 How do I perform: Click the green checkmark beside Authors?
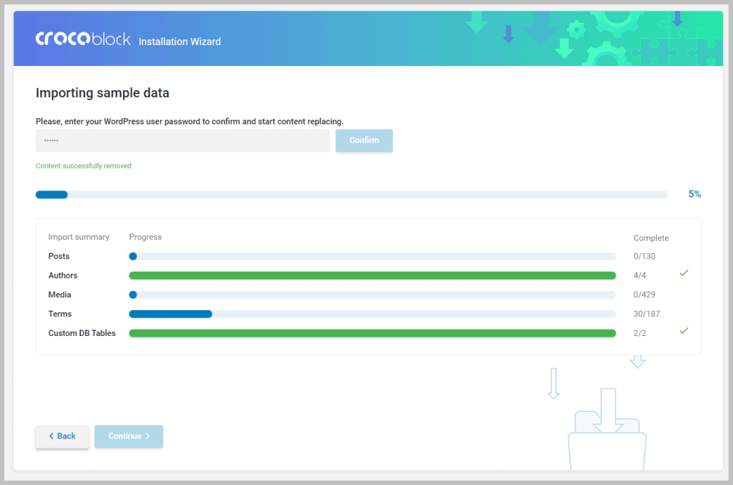point(684,273)
